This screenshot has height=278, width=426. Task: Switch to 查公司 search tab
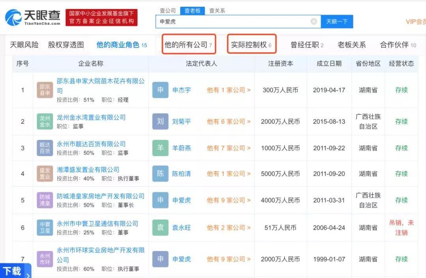click(x=168, y=11)
